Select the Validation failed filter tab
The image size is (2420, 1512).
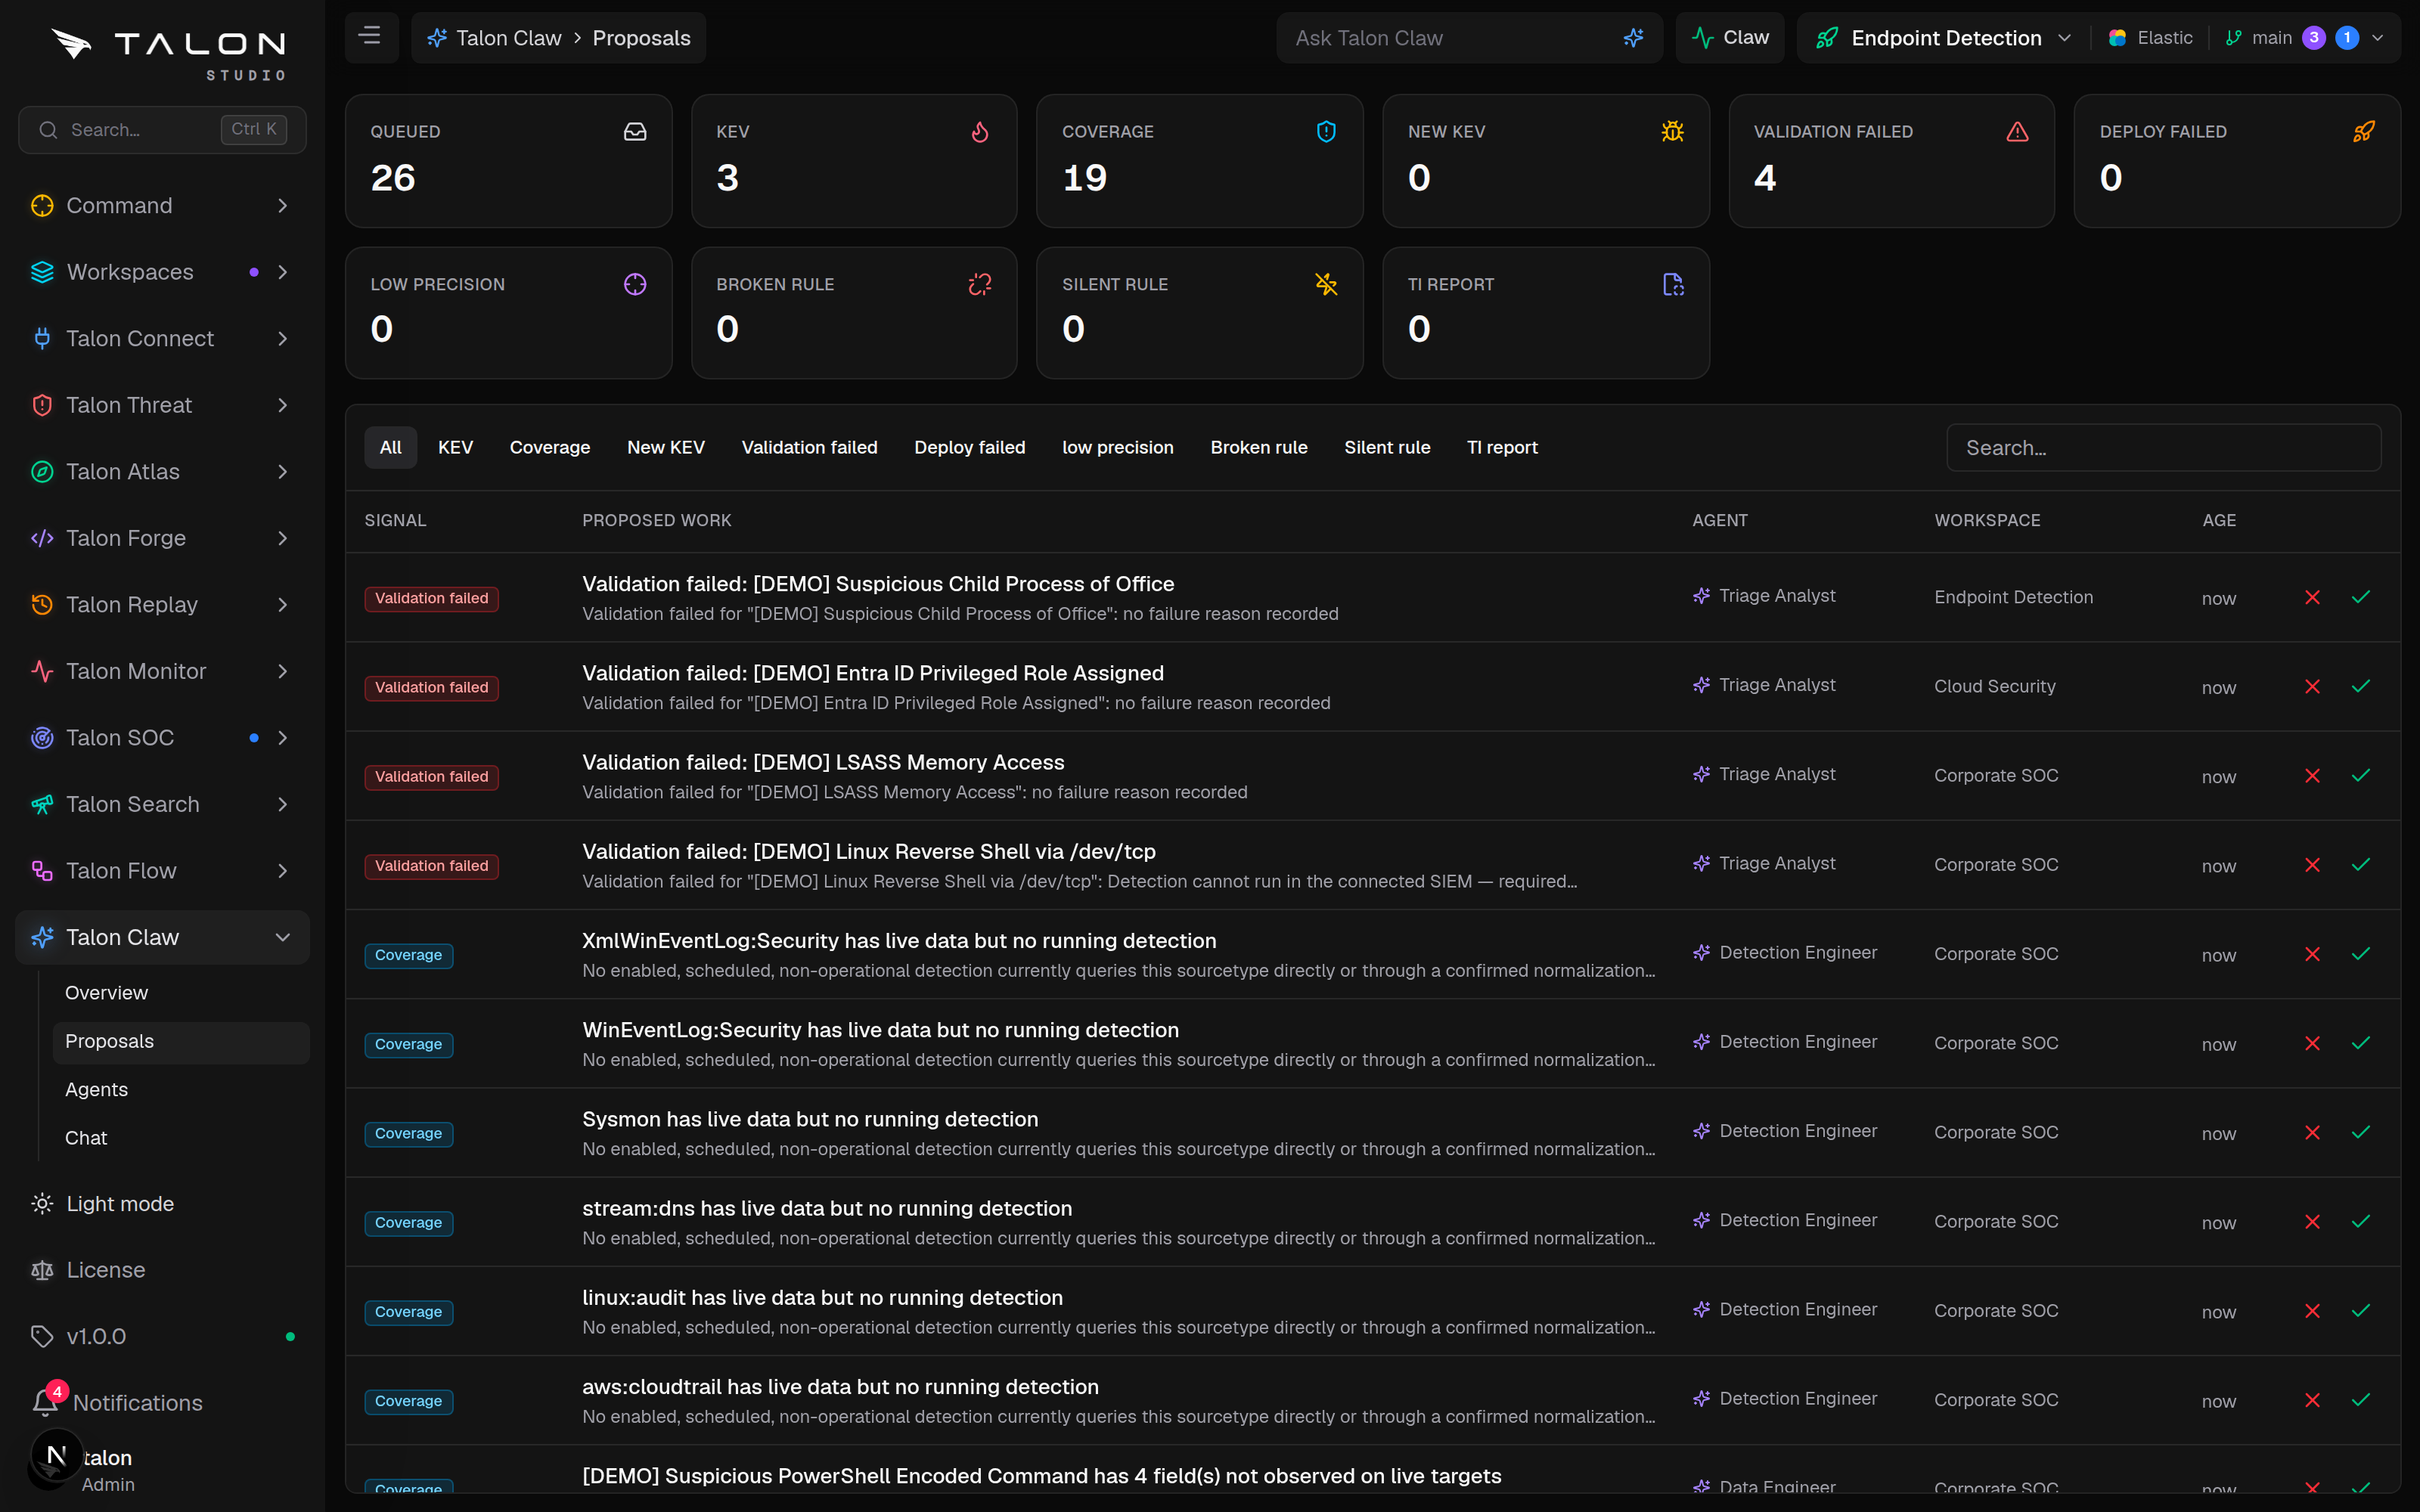809,447
